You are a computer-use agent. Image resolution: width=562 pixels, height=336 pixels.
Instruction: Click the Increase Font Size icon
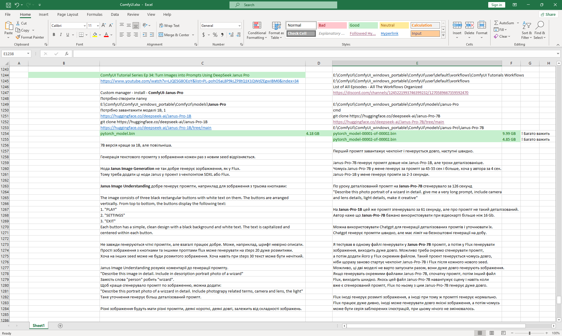click(104, 25)
